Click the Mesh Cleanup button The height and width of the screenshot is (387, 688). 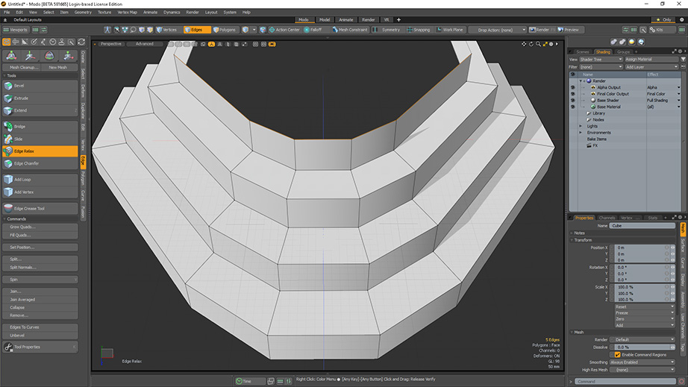coord(24,67)
